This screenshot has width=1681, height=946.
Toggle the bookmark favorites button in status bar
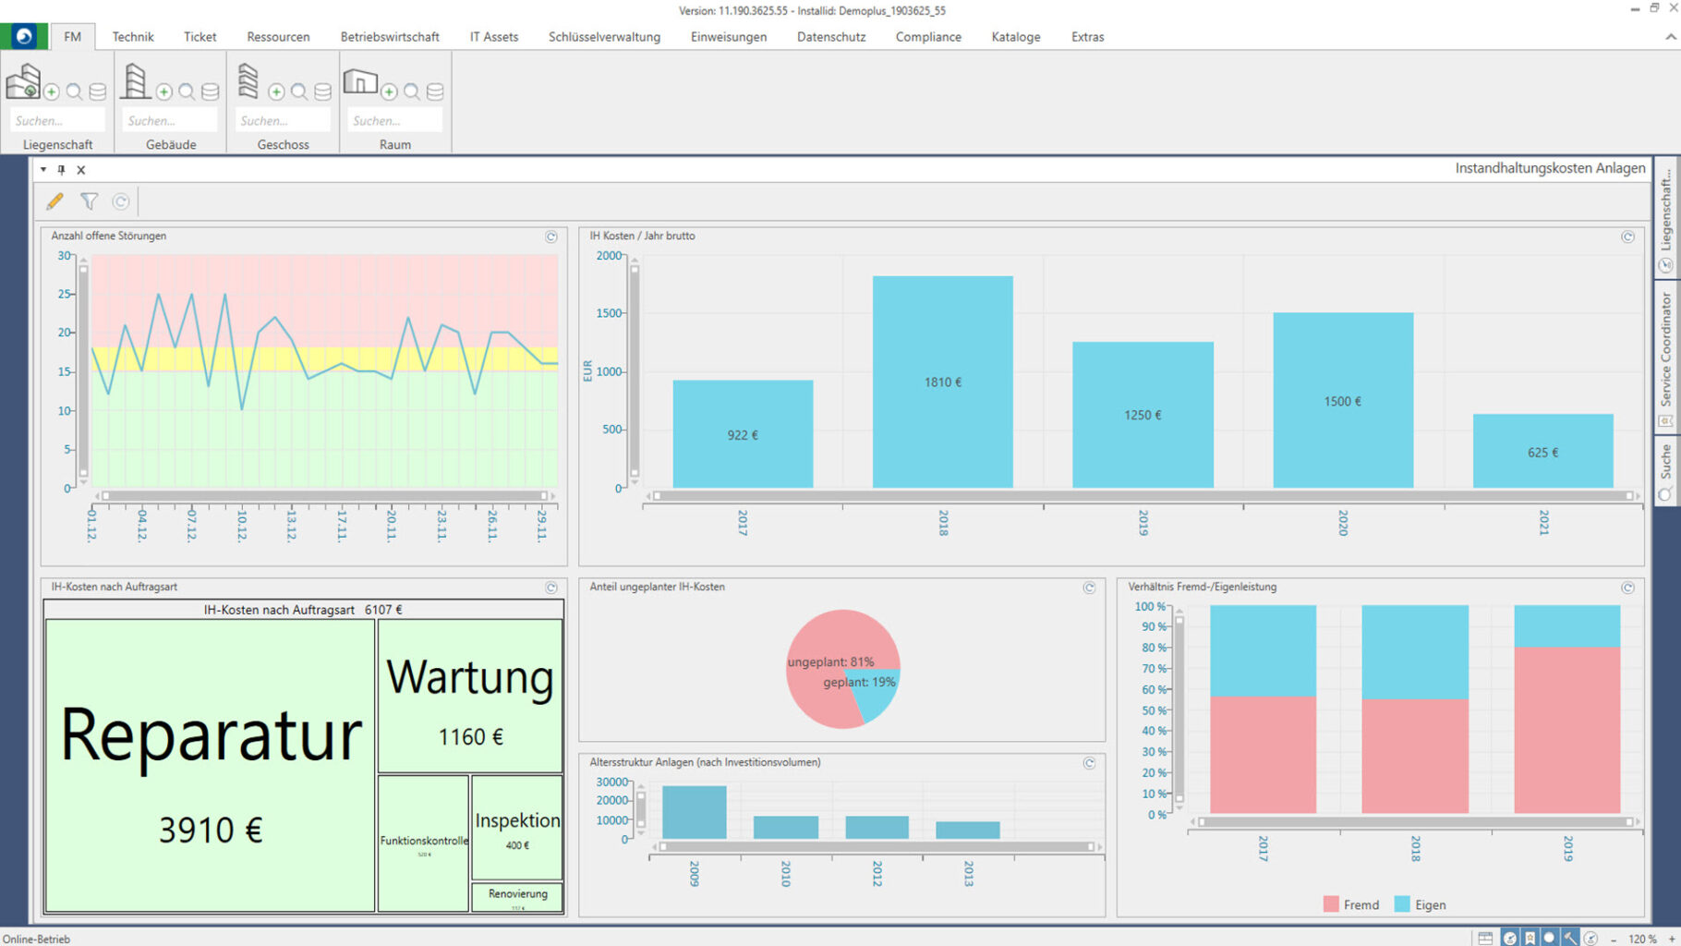coord(1530,938)
